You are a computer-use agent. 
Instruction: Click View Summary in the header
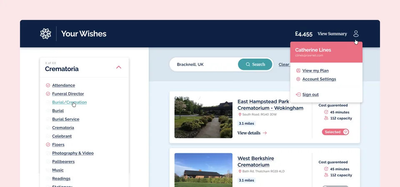(332, 34)
